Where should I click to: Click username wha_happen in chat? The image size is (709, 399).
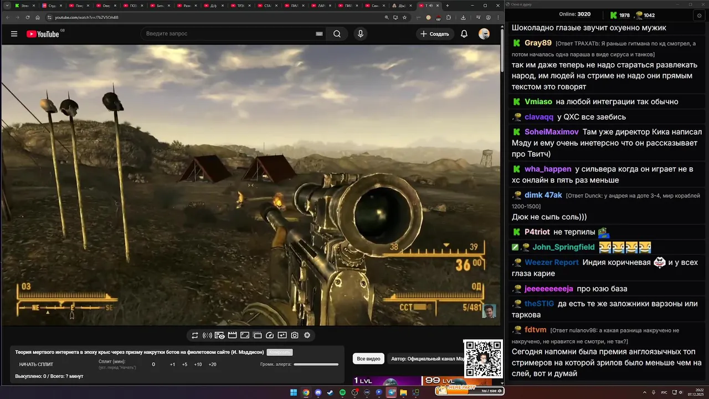tap(548, 169)
